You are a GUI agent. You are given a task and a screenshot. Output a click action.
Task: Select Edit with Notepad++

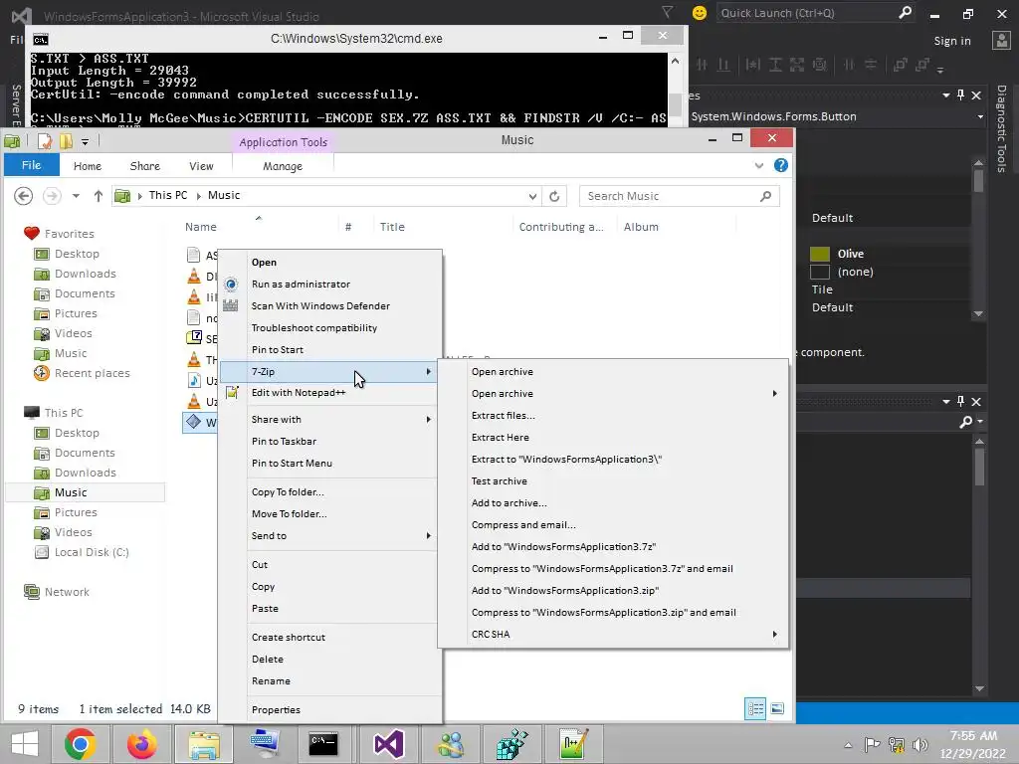click(x=299, y=392)
